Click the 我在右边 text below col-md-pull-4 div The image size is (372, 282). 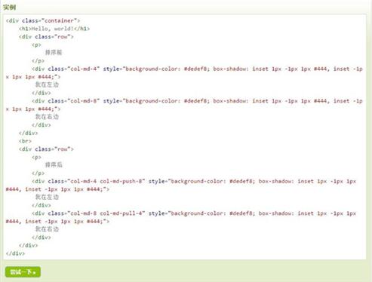[47, 229]
